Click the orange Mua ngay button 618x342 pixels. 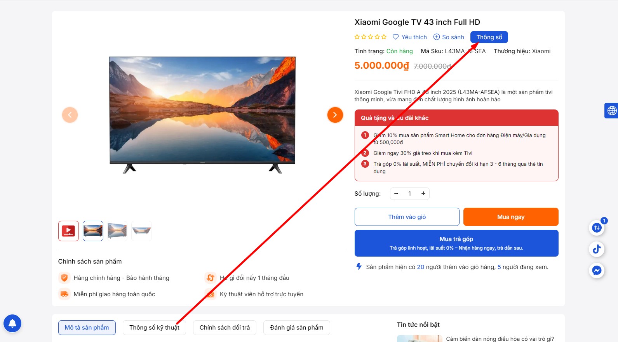tap(511, 217)
